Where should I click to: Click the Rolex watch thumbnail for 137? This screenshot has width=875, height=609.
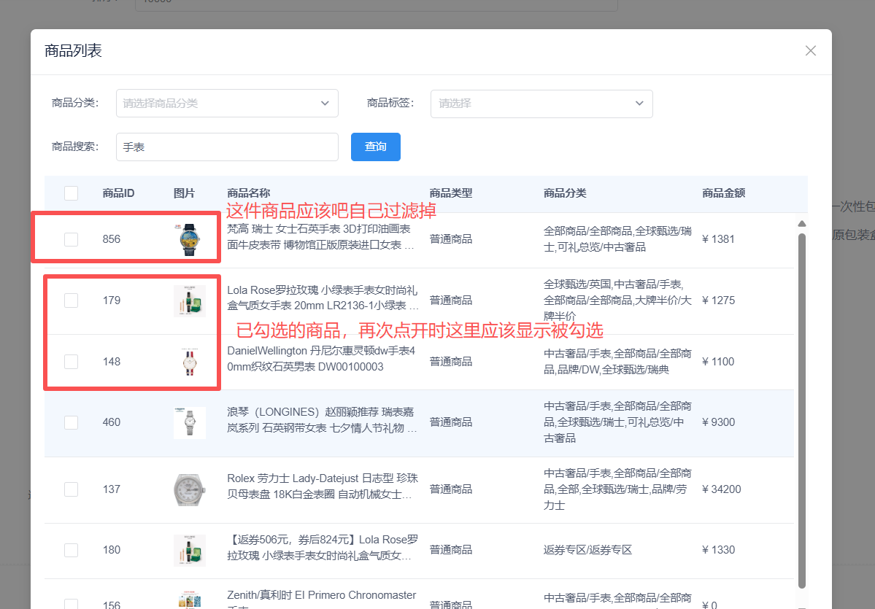tap(190, 489)
